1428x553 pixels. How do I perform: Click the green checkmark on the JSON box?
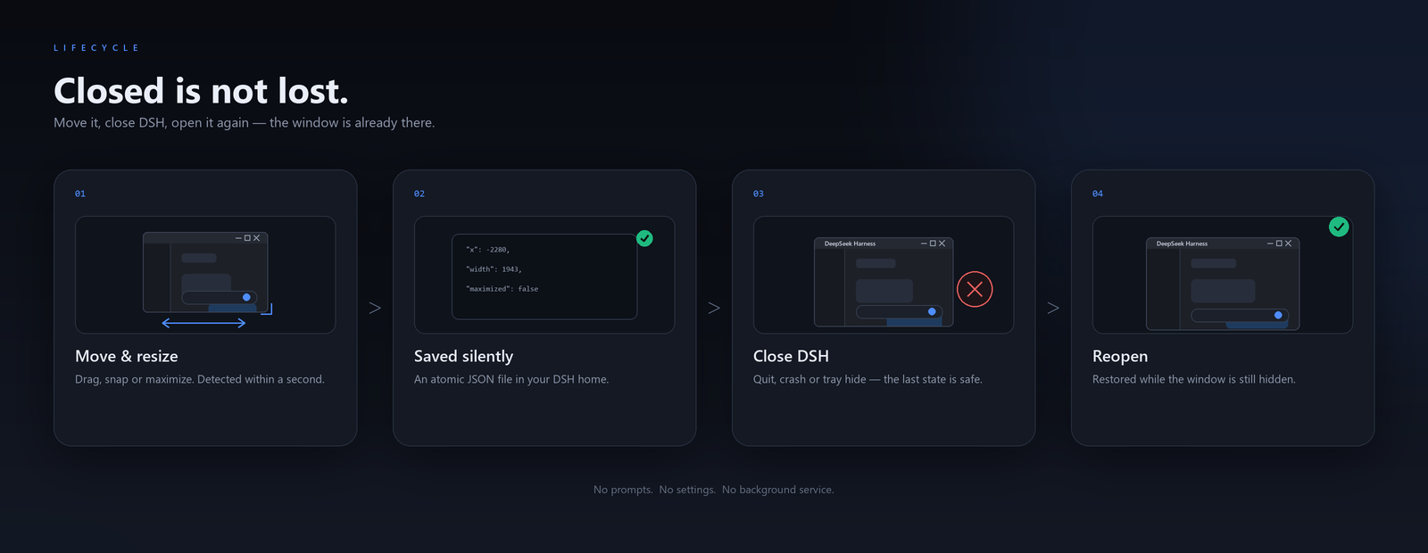click(x=644, y=238)
